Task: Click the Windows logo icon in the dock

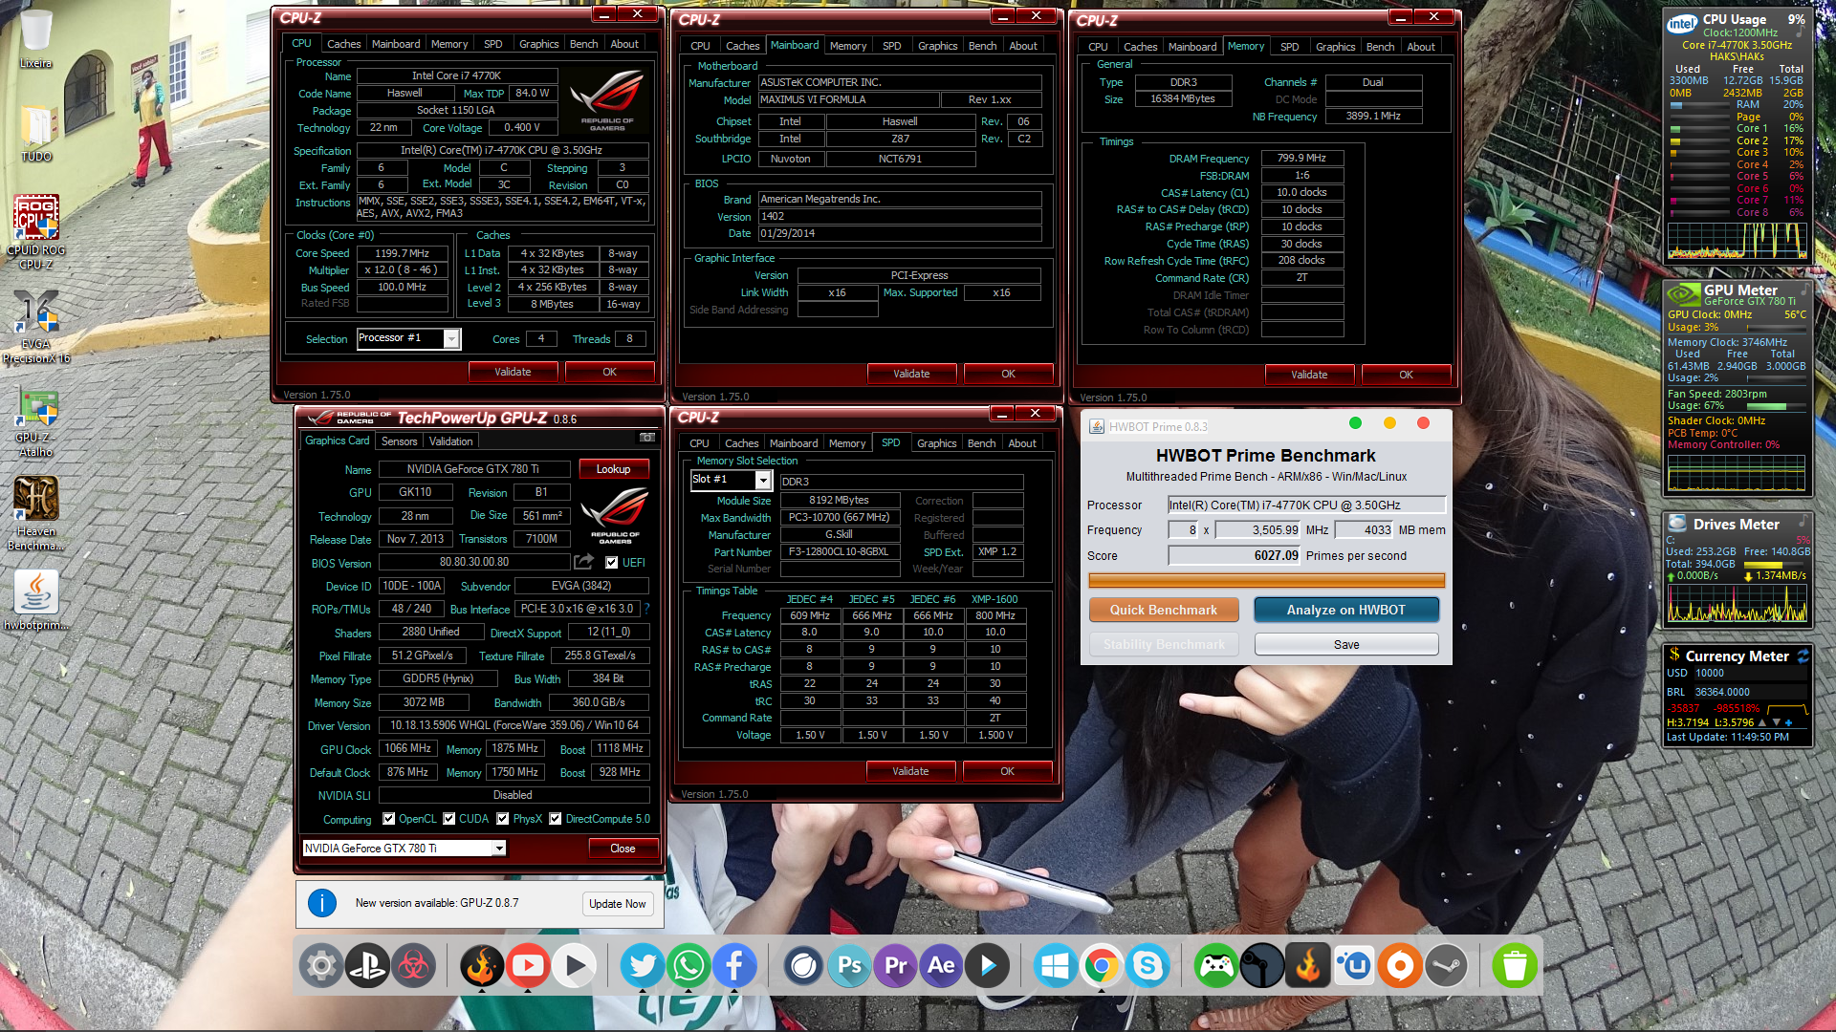Action: 1056,966
